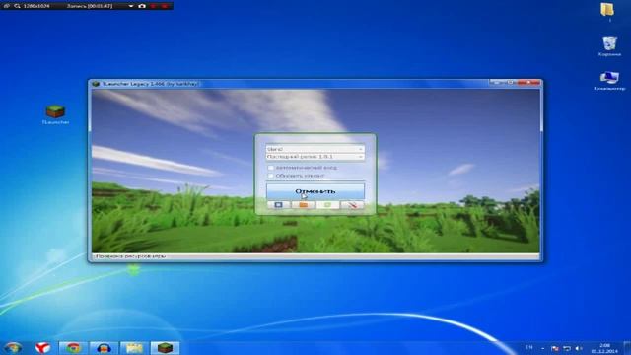
Task: Click the Show Desktop strip at taskbar end
Action: [627, 348]
